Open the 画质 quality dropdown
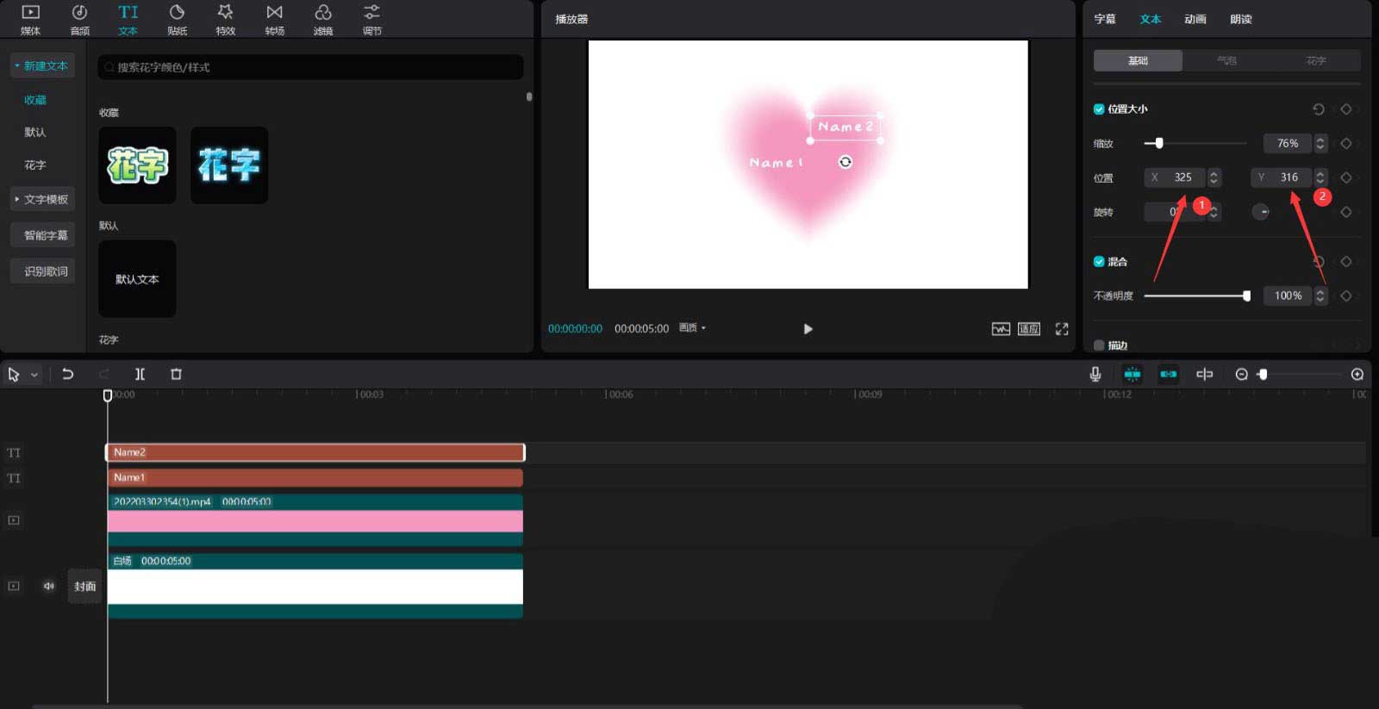This screenshot has width=1379, height=709. pyautogui.click(x=692, y=328)
